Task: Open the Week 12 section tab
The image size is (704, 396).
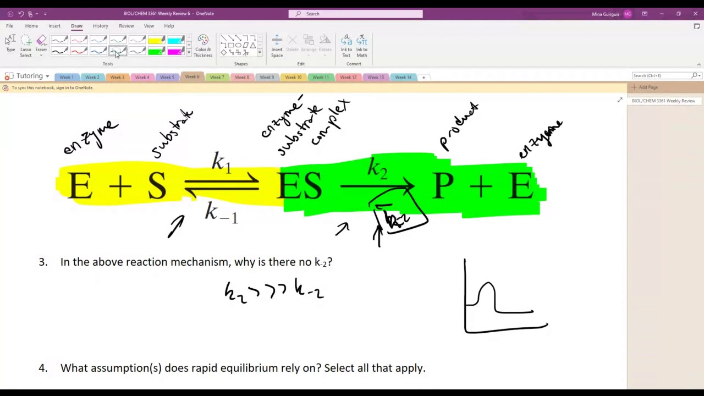Action: 348,78
